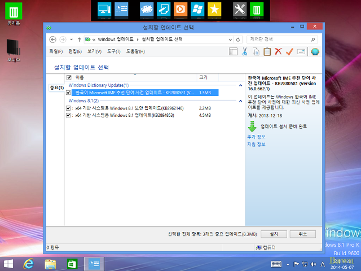361x271 pixels.
Task: Open the Windows Store taskbar icon
Action: click(72, 264)
